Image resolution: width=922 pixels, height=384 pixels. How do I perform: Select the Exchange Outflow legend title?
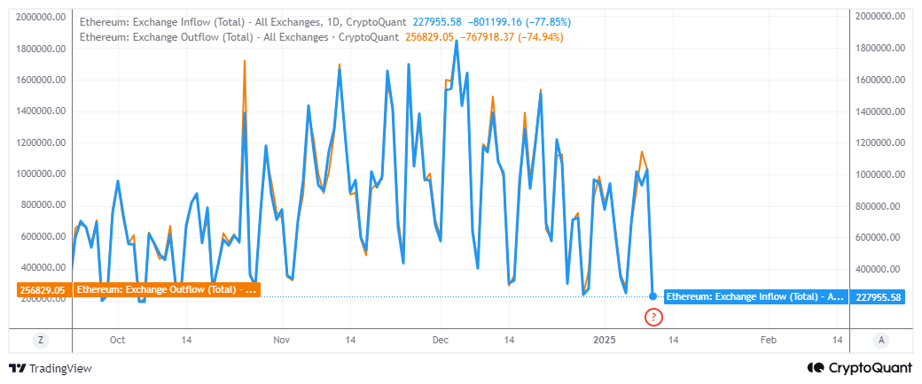pyautogui.click(x=229, y=37)
